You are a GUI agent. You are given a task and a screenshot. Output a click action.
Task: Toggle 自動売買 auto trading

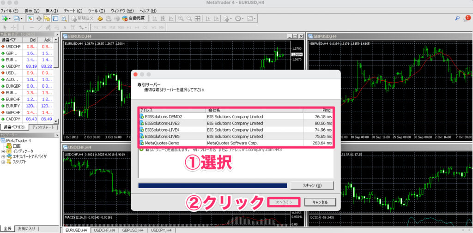[133, 18]
